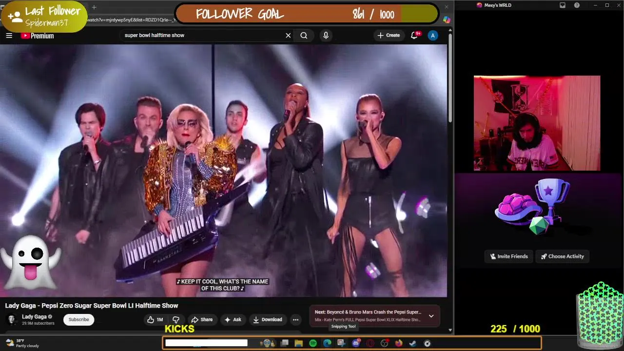Start voice search with the microphone

326,35
